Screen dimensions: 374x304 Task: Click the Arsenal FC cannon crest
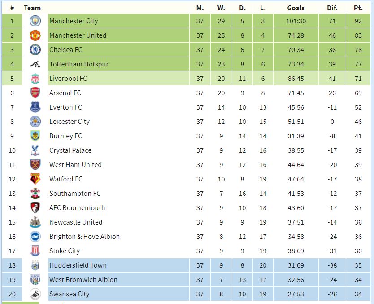[x=35, y=93]
